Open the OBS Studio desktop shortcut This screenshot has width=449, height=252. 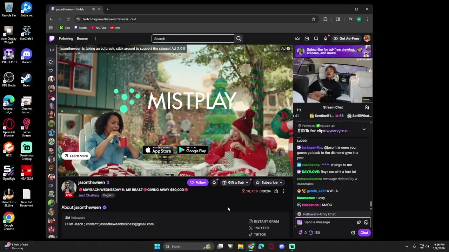point(9,79)
